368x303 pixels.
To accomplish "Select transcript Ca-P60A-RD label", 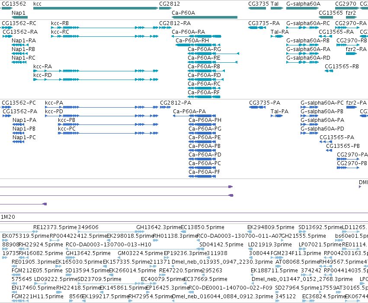I will coord(204,75).
